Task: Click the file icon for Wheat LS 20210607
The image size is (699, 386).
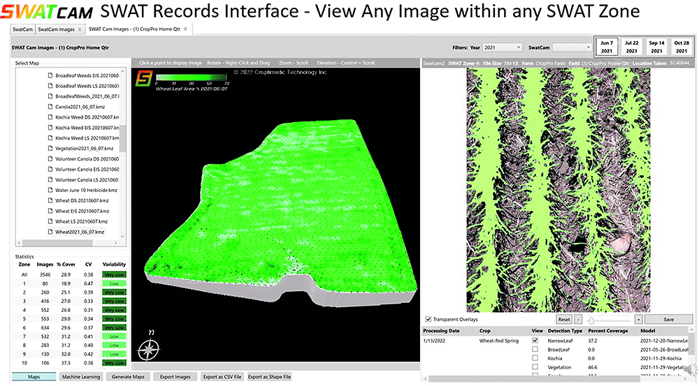Action: coord(50,221)
